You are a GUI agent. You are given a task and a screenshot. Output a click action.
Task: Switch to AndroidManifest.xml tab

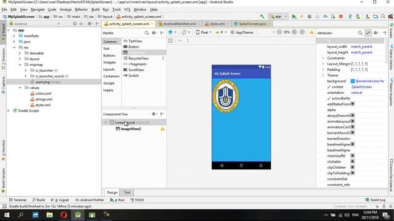179,24
